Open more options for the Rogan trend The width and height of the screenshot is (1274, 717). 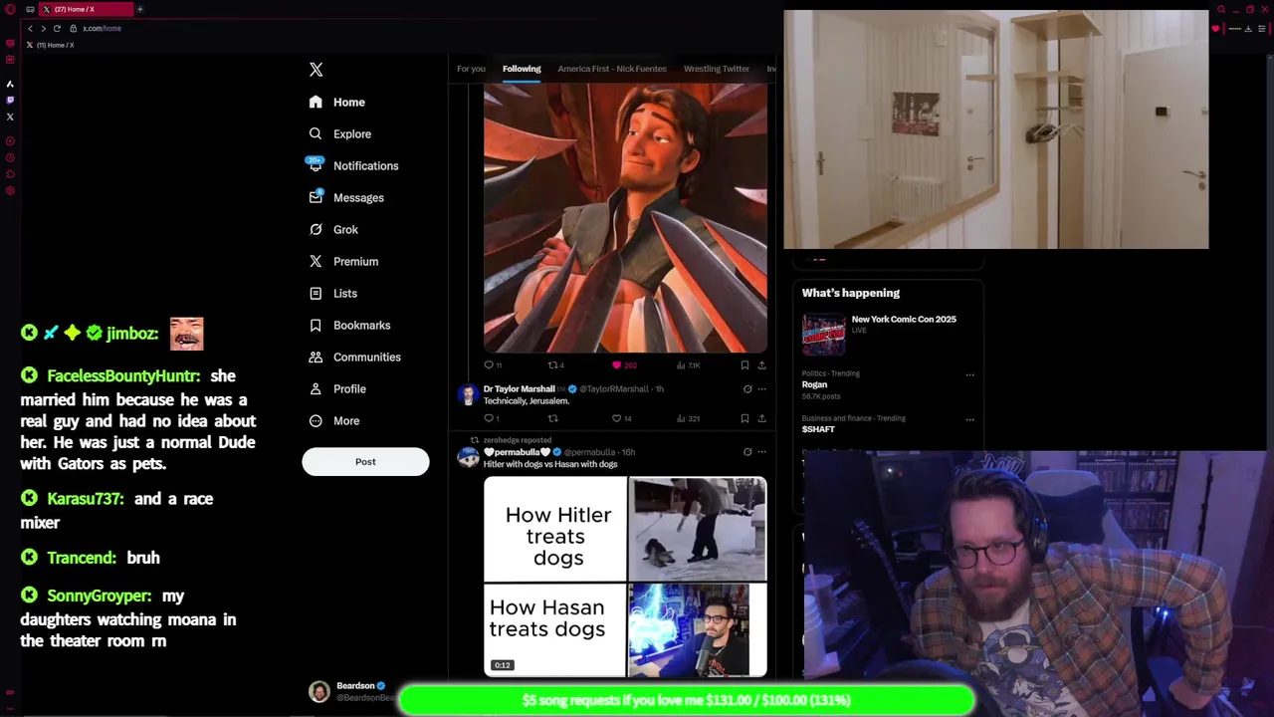tap(969, 375)
